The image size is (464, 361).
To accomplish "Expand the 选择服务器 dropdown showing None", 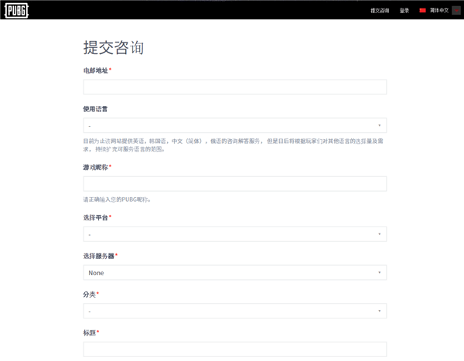I will coord(234,273).
